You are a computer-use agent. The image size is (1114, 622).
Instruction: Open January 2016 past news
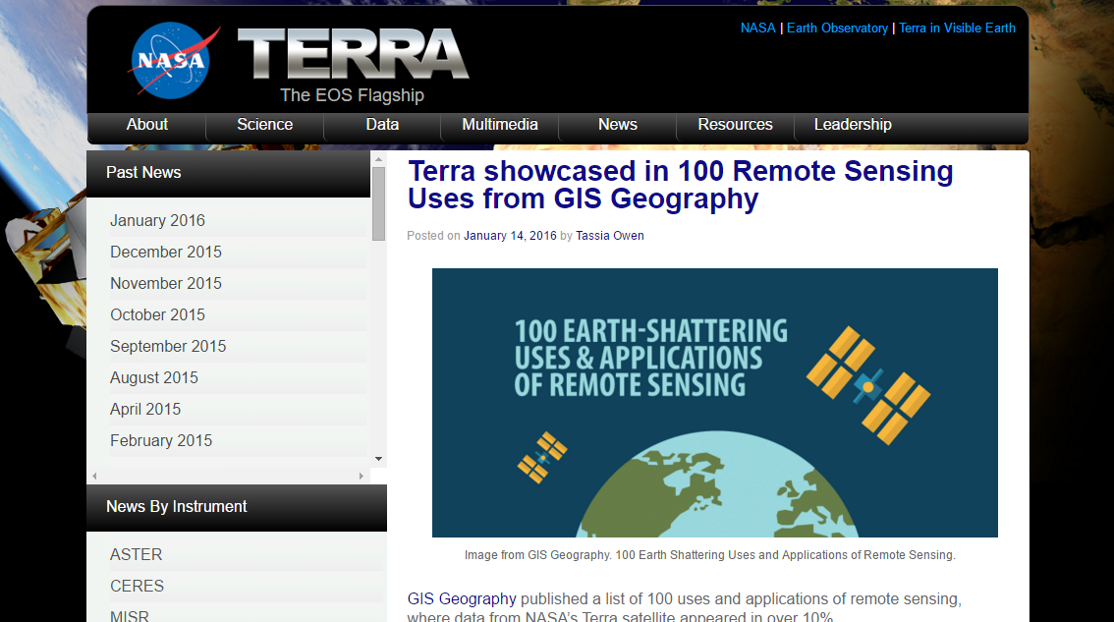tap(158, 220)
